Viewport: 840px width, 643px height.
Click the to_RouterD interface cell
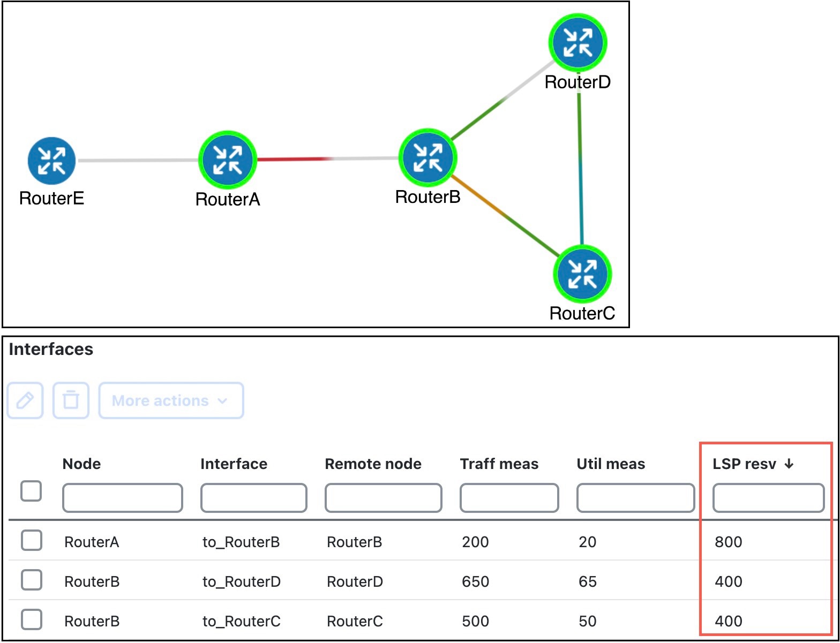[242, 581]
